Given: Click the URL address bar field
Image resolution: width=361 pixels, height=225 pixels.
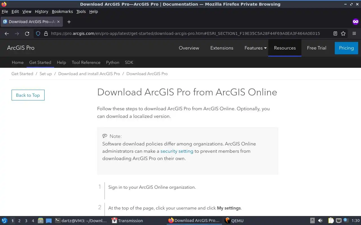Looking at the screenshot, I should (185, 33).
